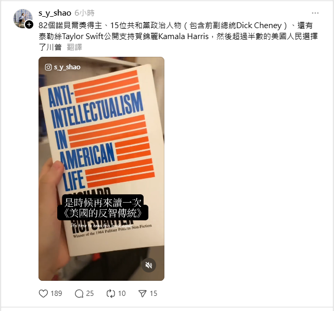Screen dimensions: 334x311
Task: Open the s_y_shao username link
Action: 55,13
